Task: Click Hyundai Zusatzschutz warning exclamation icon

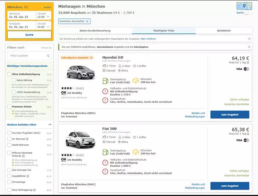Action: pyautogui.click(x=105, y=100)
